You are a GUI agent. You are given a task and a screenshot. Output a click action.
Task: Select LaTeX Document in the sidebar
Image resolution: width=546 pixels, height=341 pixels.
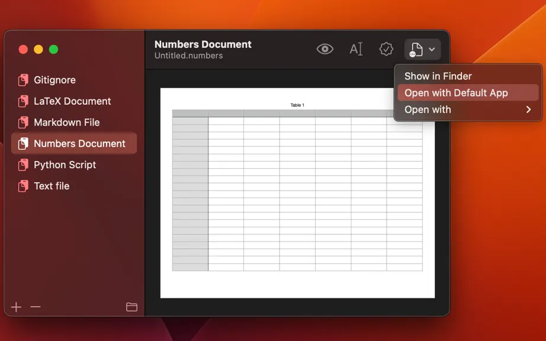click(74, 101)
